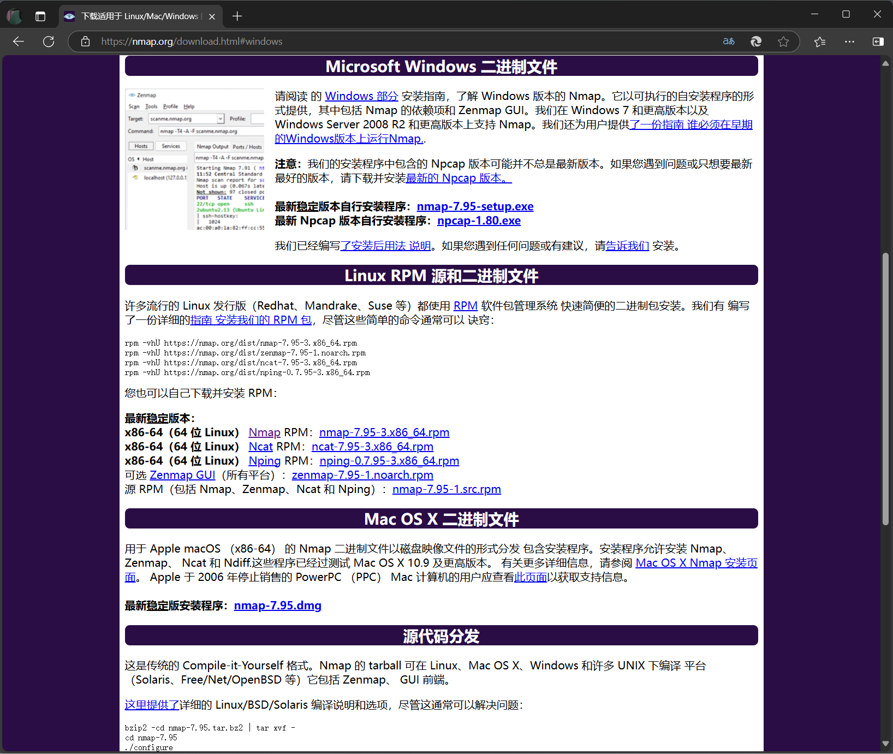Click the rpm -vhU nping-0.7.95-3 command line
Image resolution: width=893 pixels, height=754 pixels.
pos(247,372)
